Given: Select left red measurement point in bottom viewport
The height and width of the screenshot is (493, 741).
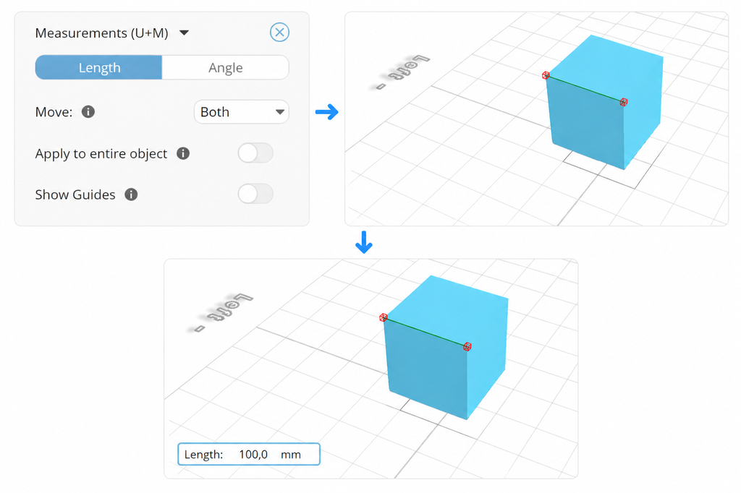Looking at the screenshot, I should click(384, 317).
